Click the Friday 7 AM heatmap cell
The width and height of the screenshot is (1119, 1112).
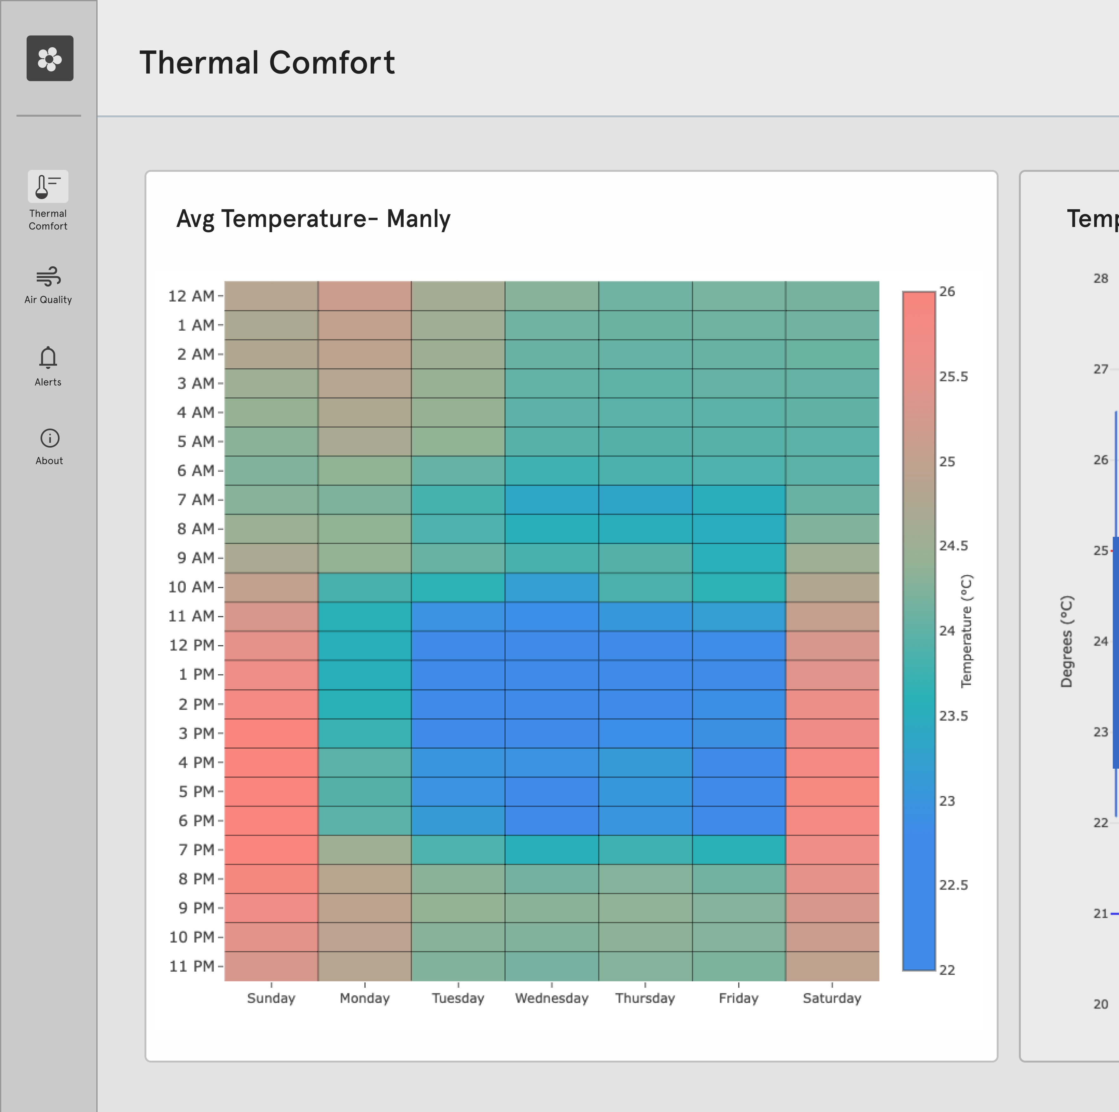click(739, 500)
